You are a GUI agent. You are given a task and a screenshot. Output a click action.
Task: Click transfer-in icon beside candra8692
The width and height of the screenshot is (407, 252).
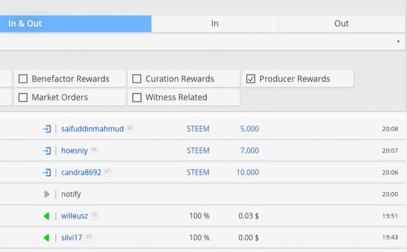[x=46, y=172]
